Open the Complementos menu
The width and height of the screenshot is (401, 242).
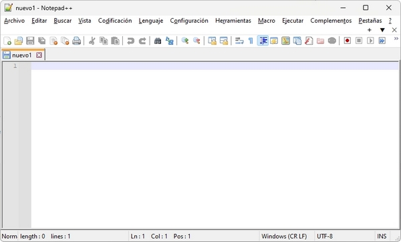(x=331, y=21)
